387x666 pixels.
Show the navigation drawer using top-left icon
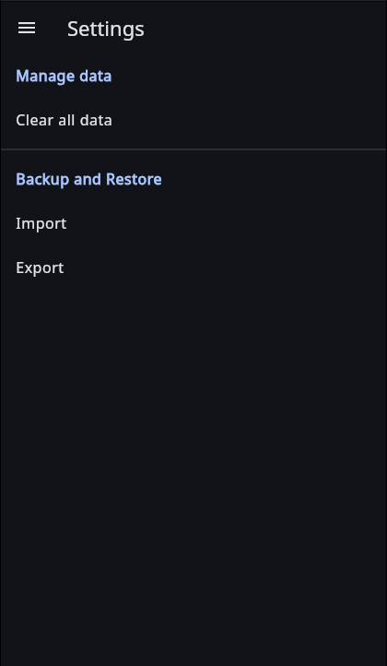click(27, 29)
